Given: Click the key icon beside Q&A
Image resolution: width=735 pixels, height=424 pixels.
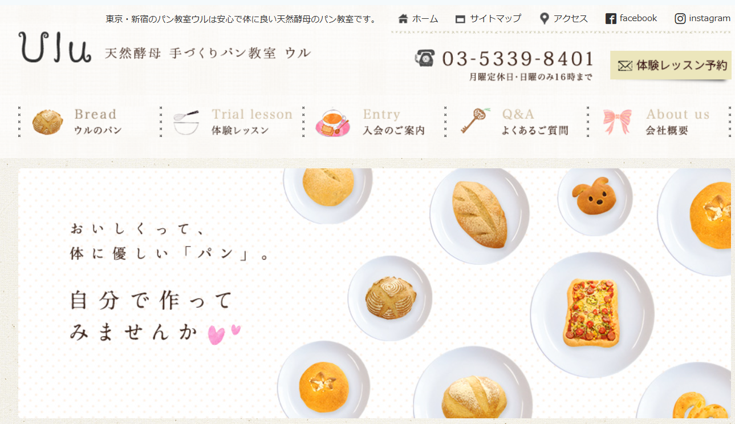Looking at the screenshot, I should point(475,121).
